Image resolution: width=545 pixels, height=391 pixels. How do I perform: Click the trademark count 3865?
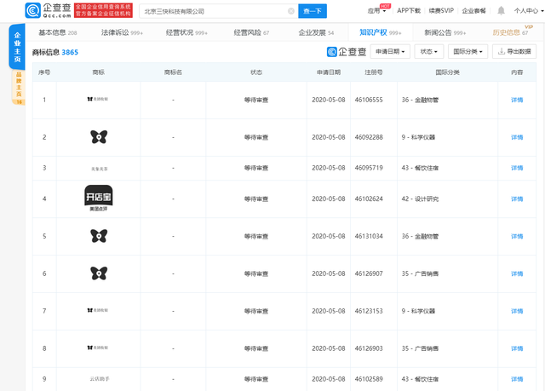point(70,53)
